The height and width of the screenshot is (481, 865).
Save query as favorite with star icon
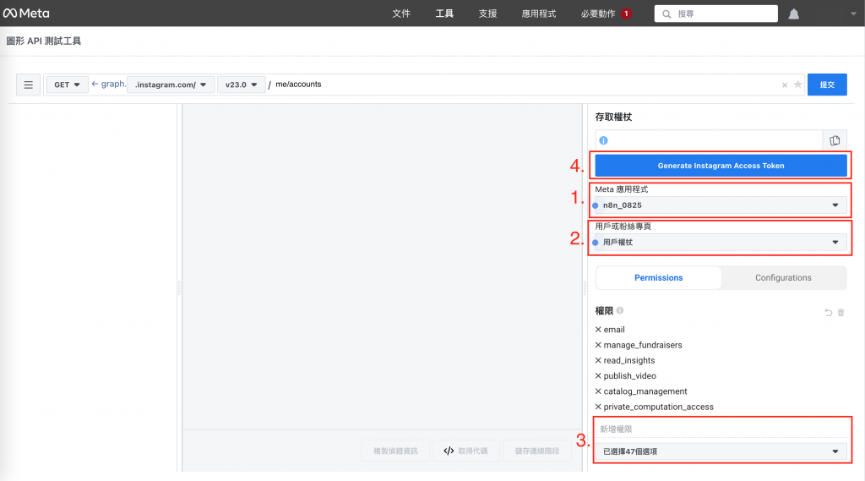click(x=797, y=85)
